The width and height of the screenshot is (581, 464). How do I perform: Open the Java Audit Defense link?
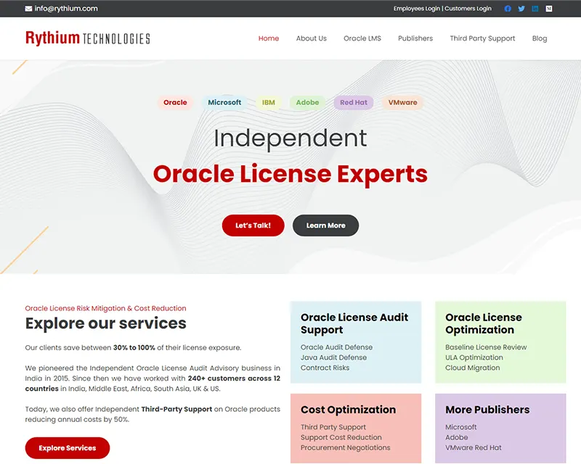pos(333,357)
